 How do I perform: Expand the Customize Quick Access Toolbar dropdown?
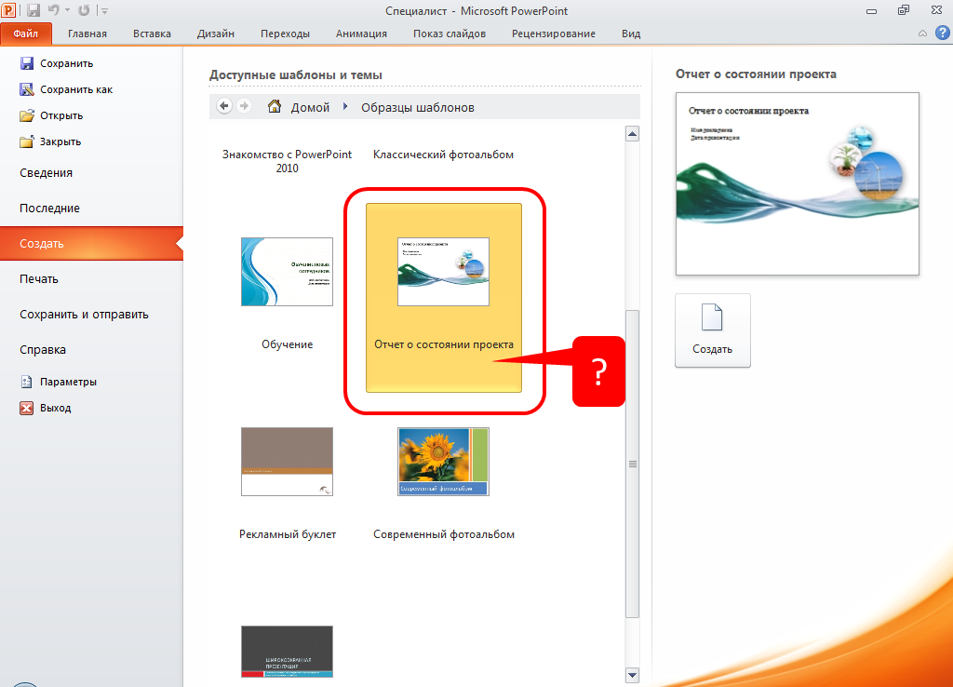pyautogui.click(x=104, y=11)
